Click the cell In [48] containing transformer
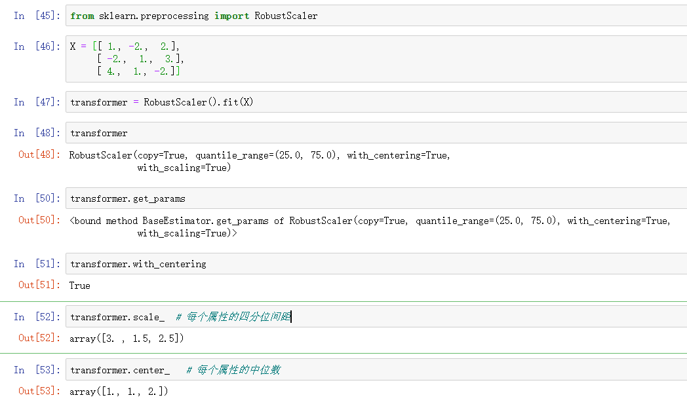687x408 pixels. (x=376, y=133)
